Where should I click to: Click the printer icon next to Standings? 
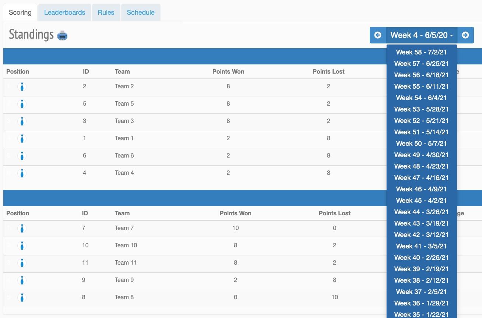coord(63,35)
